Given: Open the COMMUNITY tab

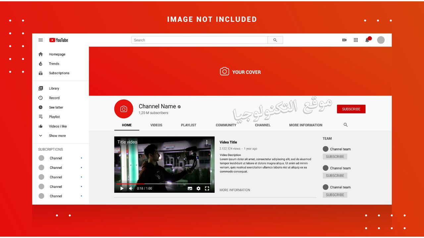Looking at the screenshot, I should pyautogui.click(x=226, y=125).
